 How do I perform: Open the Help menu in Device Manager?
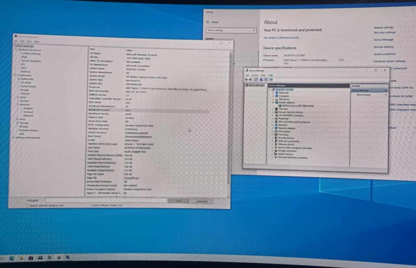[x=270, y=75]
